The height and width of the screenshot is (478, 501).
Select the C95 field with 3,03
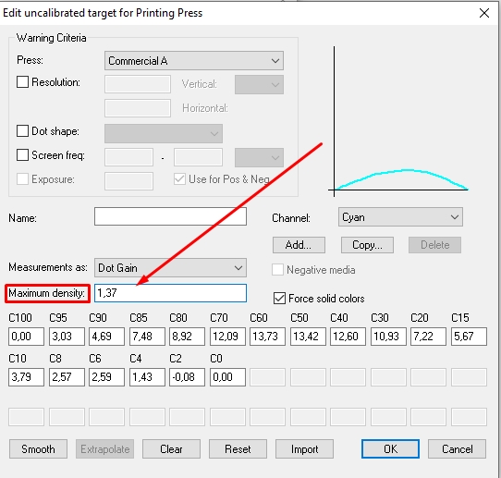coord(67,337)
